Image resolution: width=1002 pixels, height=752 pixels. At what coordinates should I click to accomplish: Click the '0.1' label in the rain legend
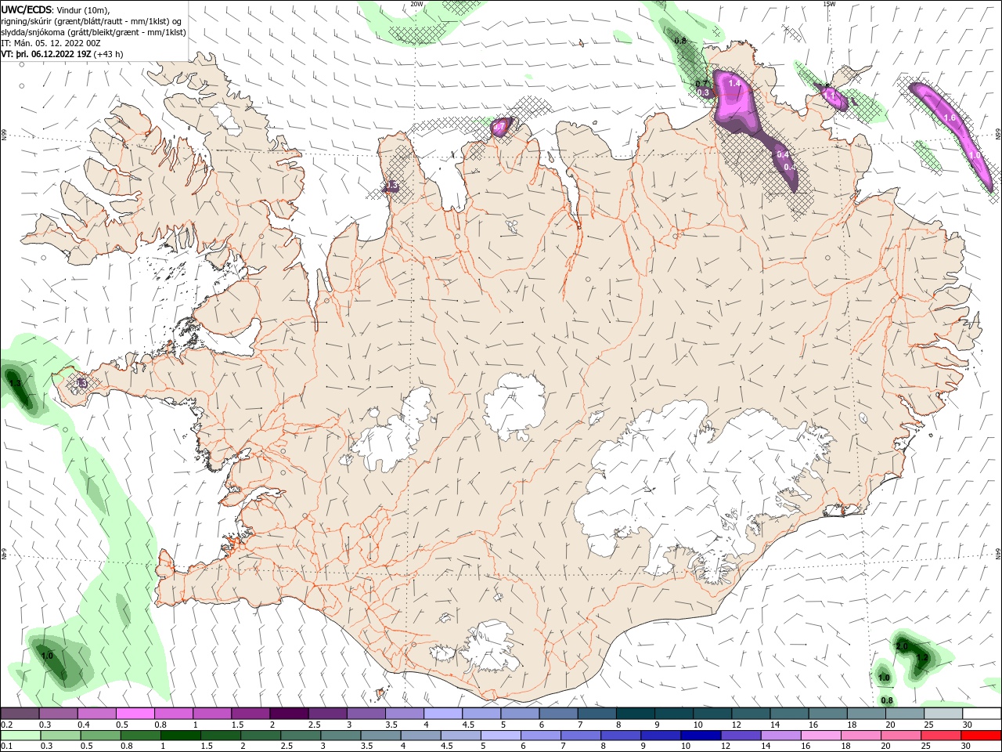(x=6, y=747)
